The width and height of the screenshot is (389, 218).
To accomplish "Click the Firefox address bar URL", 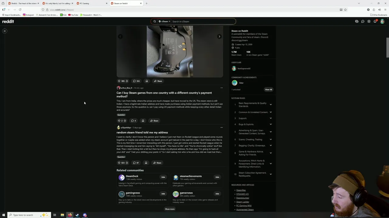I will coord(62,10).
